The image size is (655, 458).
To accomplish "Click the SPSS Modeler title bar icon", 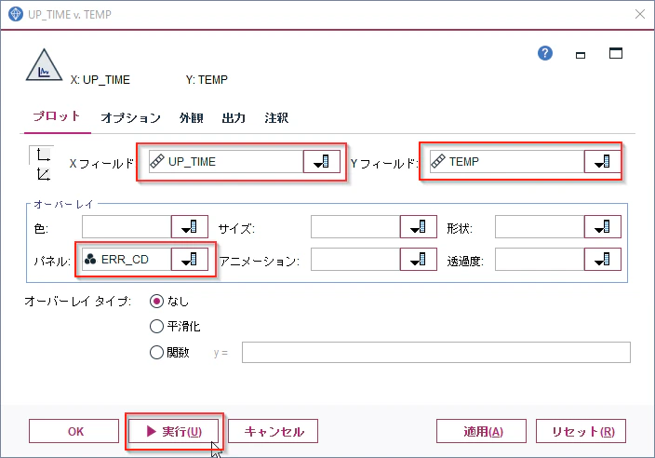I will 16,14.
